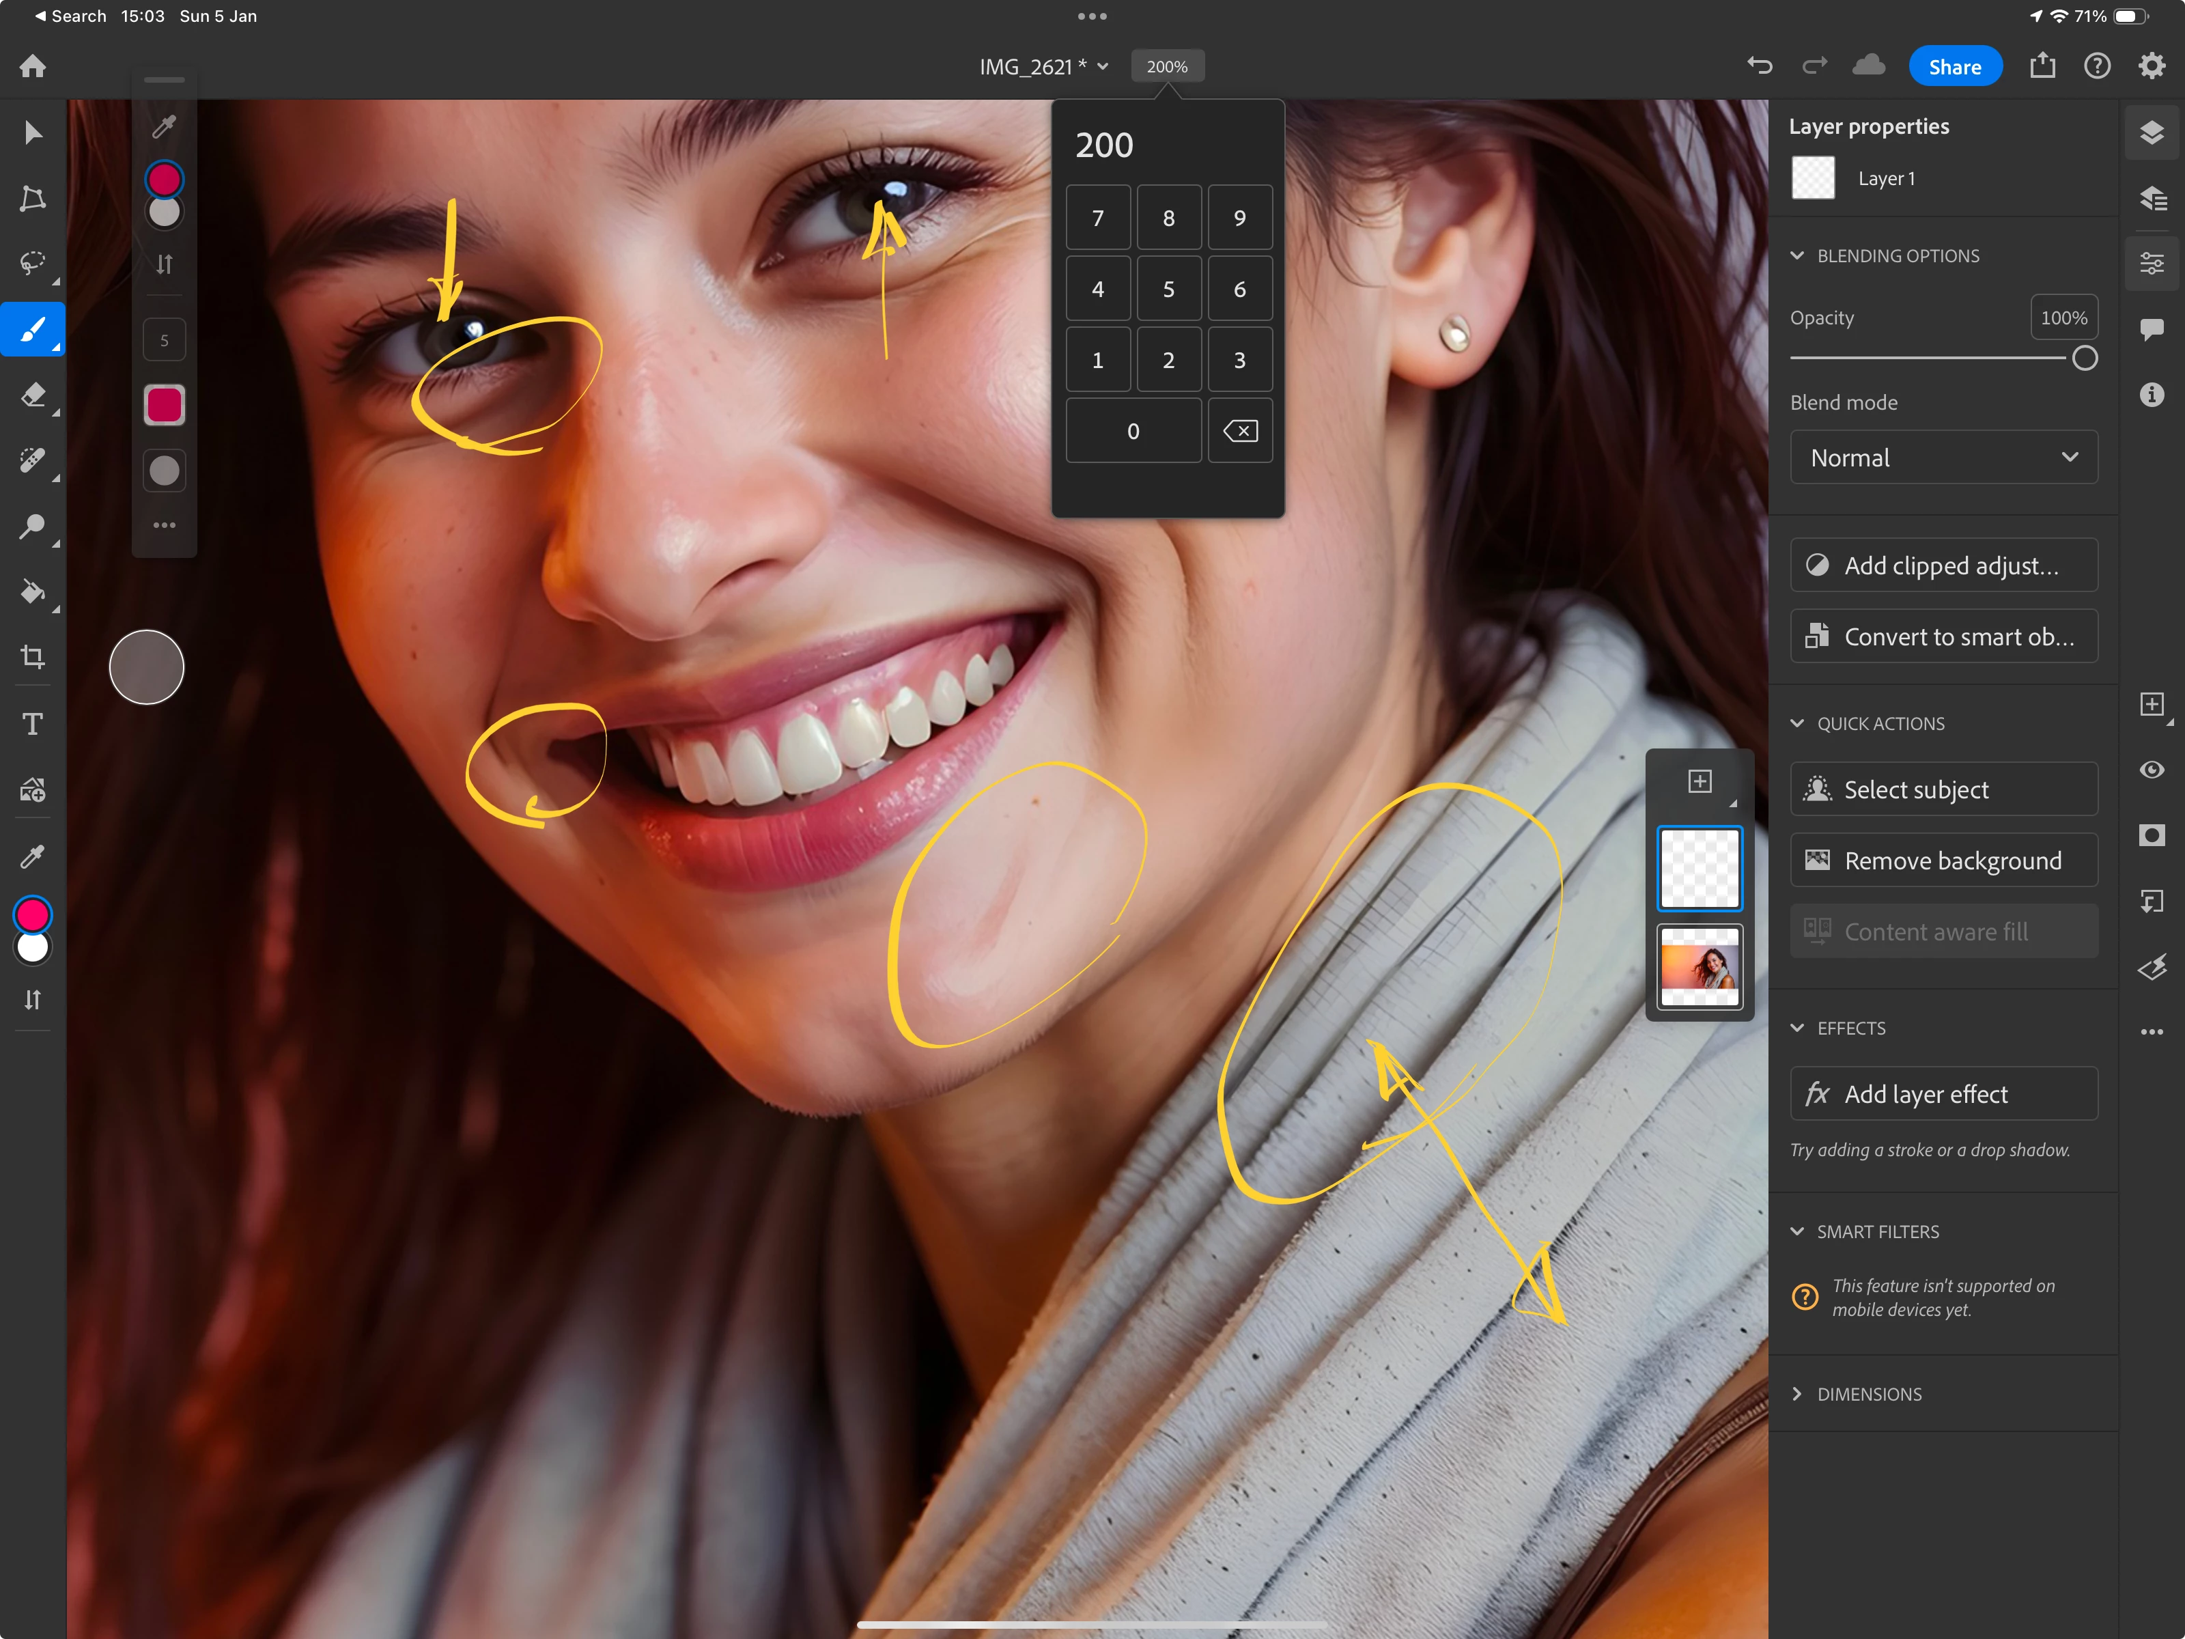
Task: Click the pink foreground color swatch
Action: point(33,915)
